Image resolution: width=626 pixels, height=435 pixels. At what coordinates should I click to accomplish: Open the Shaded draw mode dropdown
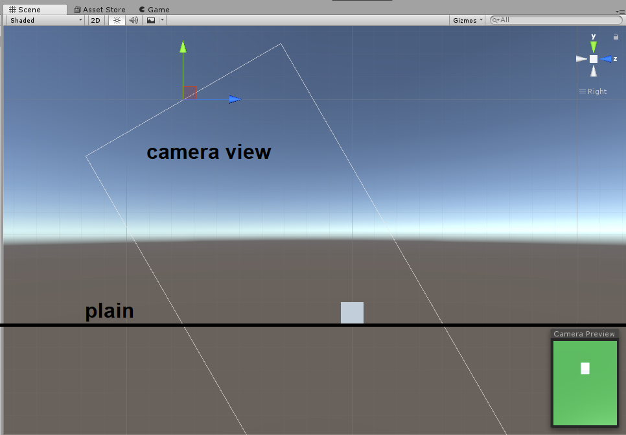[45, 20]
